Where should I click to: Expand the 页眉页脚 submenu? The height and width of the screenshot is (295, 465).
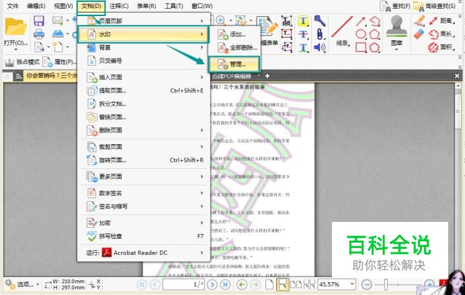pyautogui.click(x=144, y=21)
